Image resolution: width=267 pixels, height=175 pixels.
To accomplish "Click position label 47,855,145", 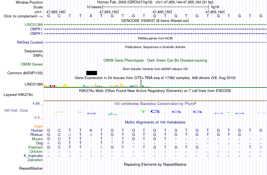I will [55, 12].
